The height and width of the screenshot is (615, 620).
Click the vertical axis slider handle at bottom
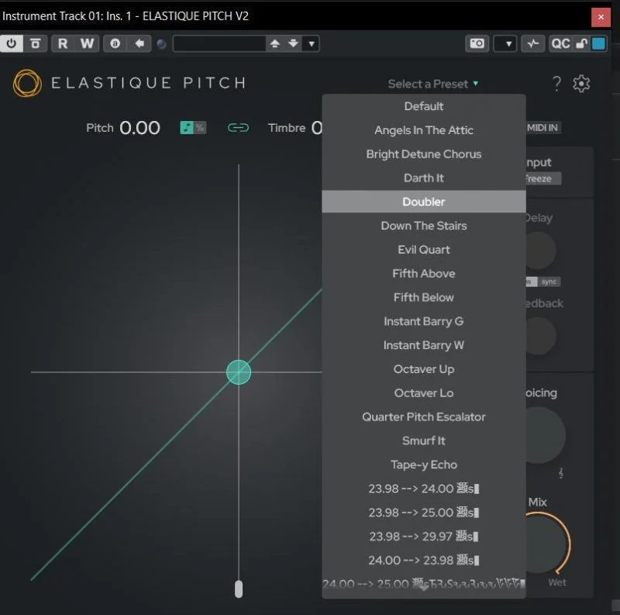click(x=239, y=589)
